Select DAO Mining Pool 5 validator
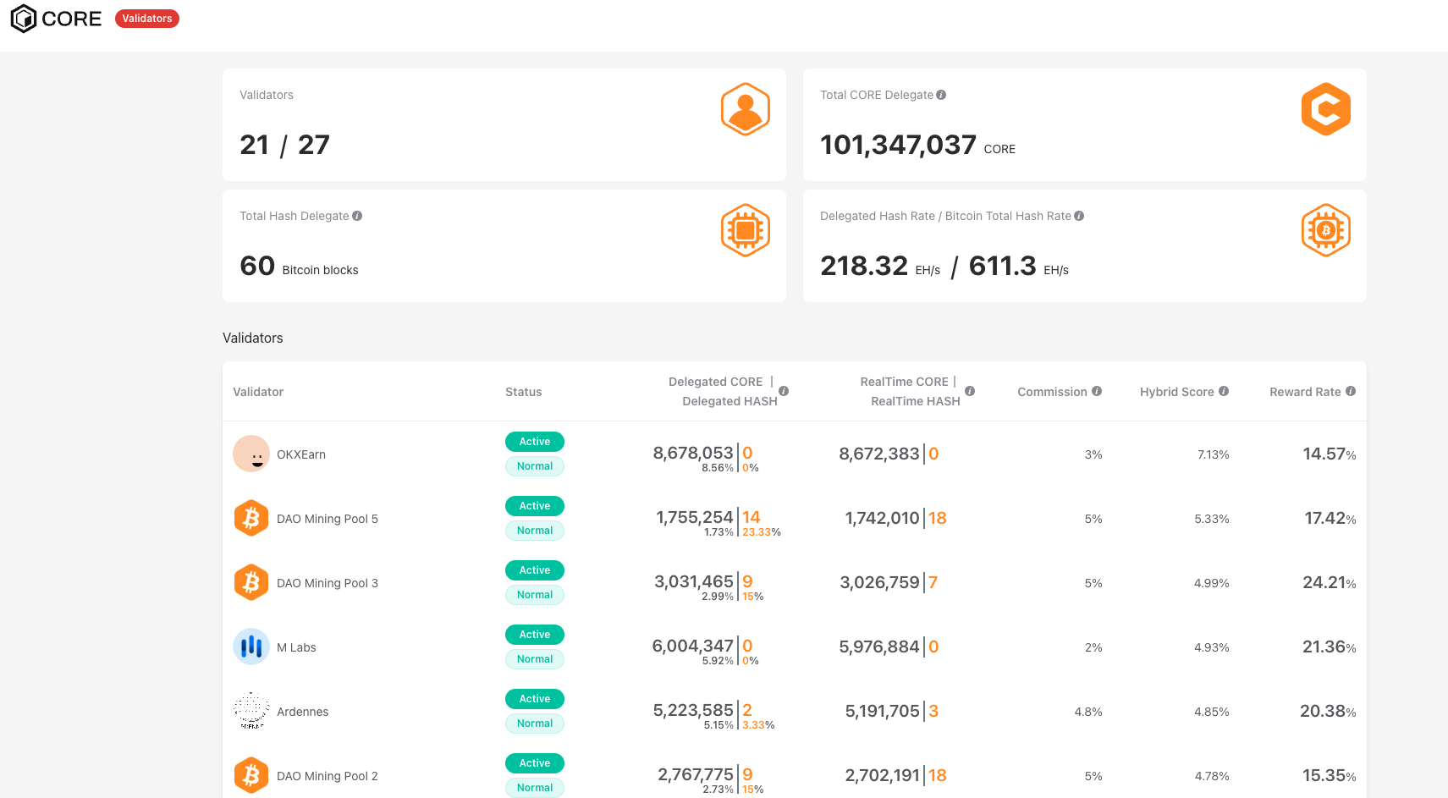The height and width of the screenshot is (798, 1448). (327, 519)
